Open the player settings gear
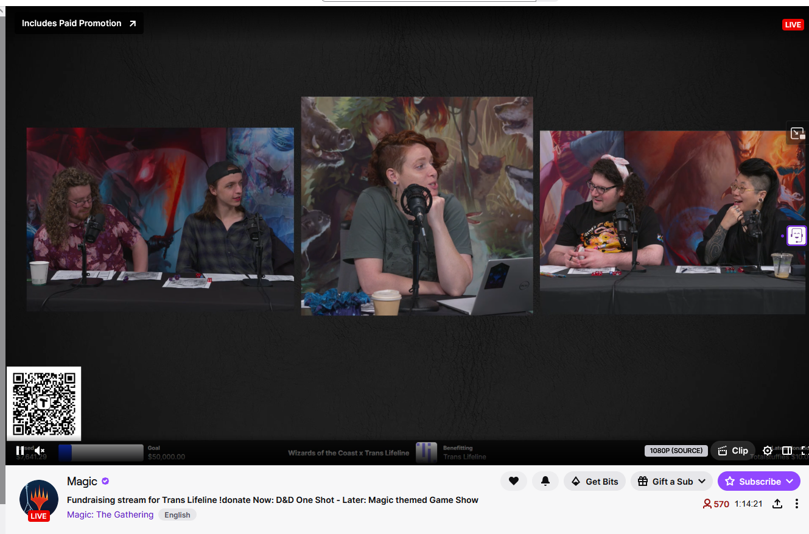This screenshot has width=809, height=534. pyautogui.click(x=768, y=451)
